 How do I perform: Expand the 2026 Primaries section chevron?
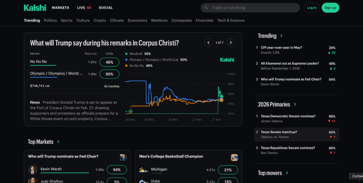295,104
